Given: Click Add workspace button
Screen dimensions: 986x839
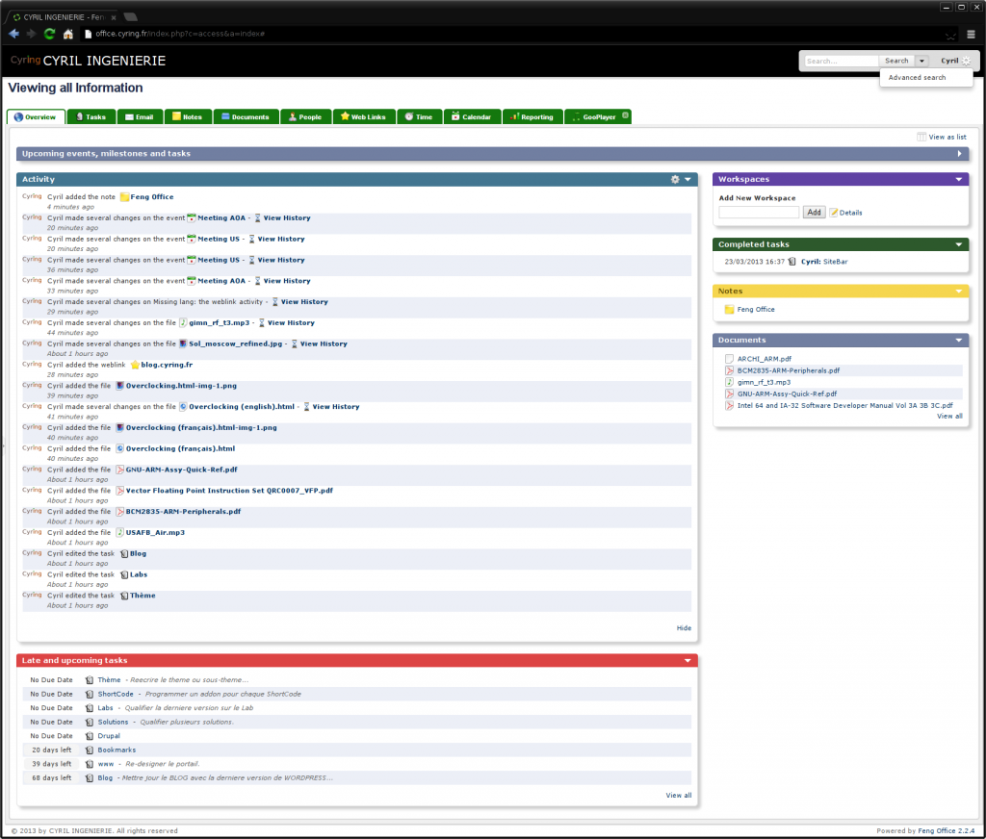Looking at the screenshot, I should (814, 213).
